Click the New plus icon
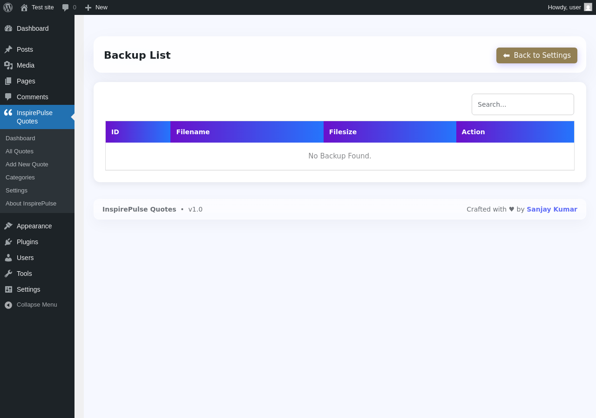Image resolution: width=596 pixels, height=418 pixels. pyautogui.click(x=88, y=7)
